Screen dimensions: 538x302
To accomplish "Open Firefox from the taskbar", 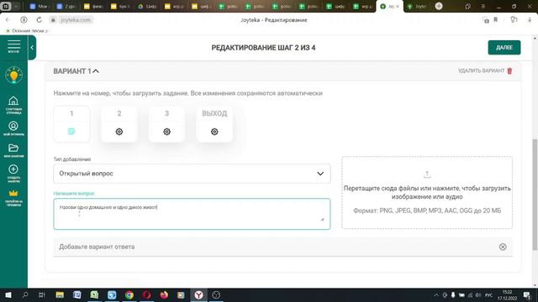I will (164, 294).
